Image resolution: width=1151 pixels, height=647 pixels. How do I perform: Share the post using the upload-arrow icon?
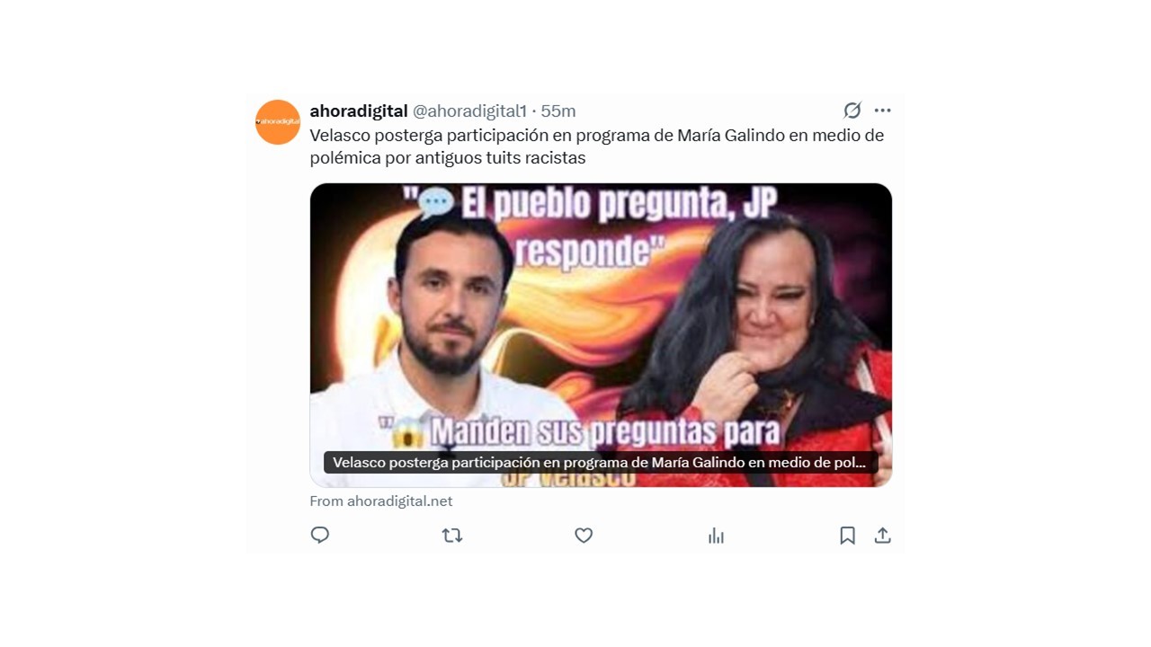[x=883, y=536]
